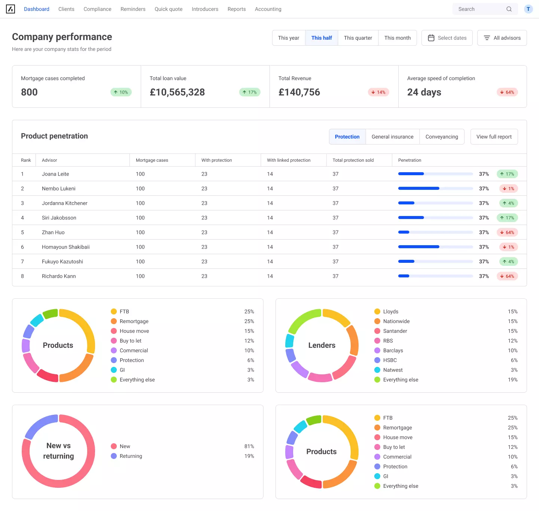Switch to the Conveyancing segment
The height and width of the screenshot is (511, 539).
(x=442, y=137)
